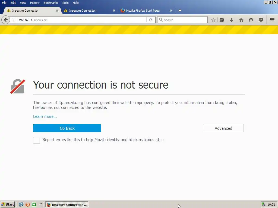Open the Bookmarks menu
This screenshot has height=208, width=278.
point(51,3)
